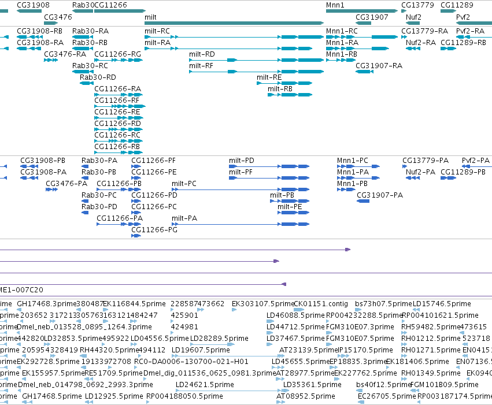
Task: Click transcript CG11266-RG
Action: pyautogui.click(x=119, y=60)
